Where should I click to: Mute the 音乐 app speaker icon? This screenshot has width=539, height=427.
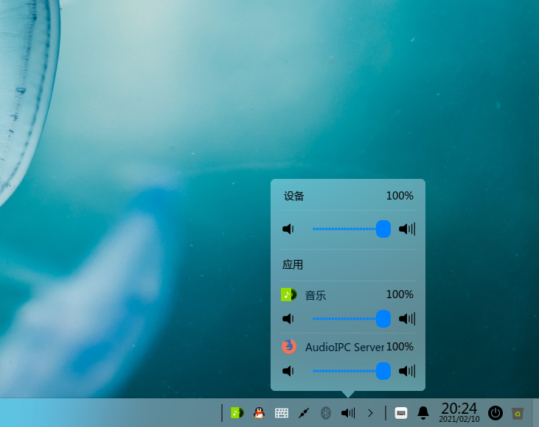[288, 319]
